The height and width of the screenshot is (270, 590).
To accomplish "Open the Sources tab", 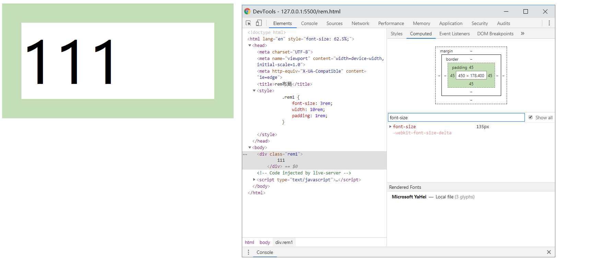I will pyautogui.click(x=334, y=23).
